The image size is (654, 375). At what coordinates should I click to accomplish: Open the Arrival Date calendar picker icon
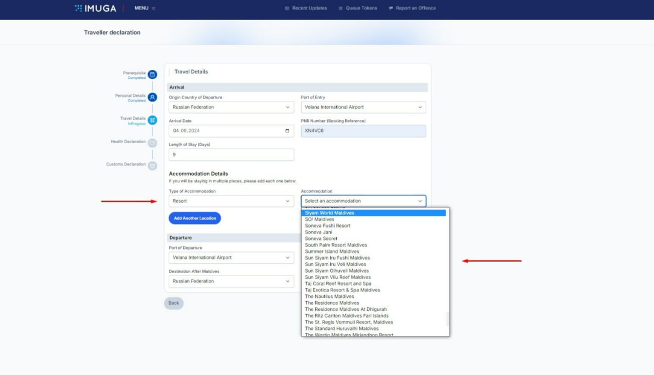[x=287, y=131]
